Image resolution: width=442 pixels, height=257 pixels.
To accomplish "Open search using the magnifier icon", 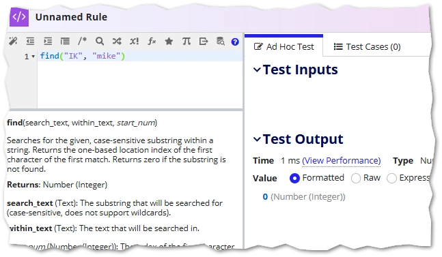I will pyautogui.click(x=100, y=42).
